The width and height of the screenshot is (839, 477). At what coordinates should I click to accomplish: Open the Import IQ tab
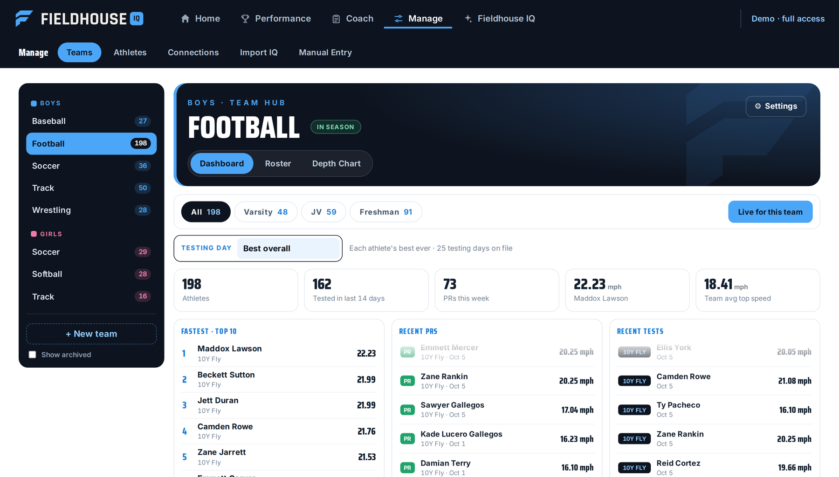(x=259, y=53)
